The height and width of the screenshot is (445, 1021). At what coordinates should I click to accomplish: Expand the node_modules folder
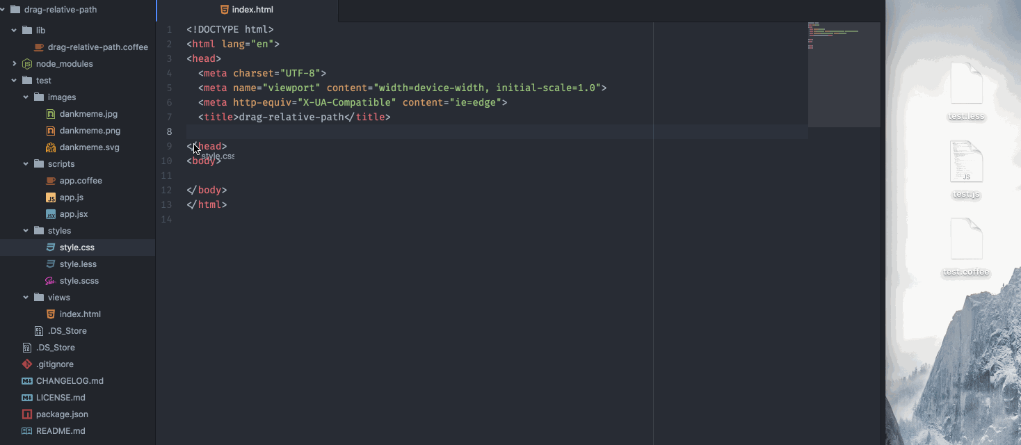(15, 64)
